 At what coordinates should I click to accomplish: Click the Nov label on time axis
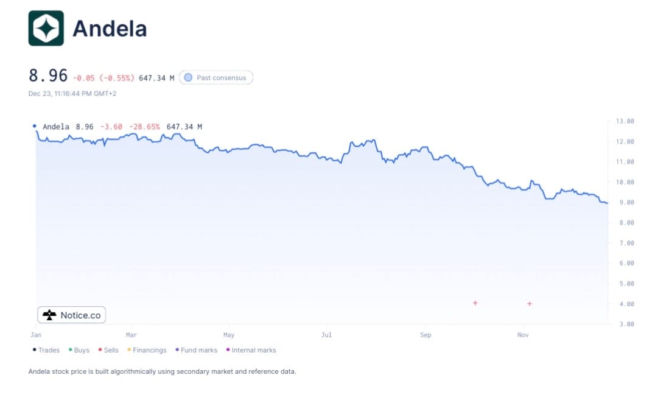coord(522,335)
